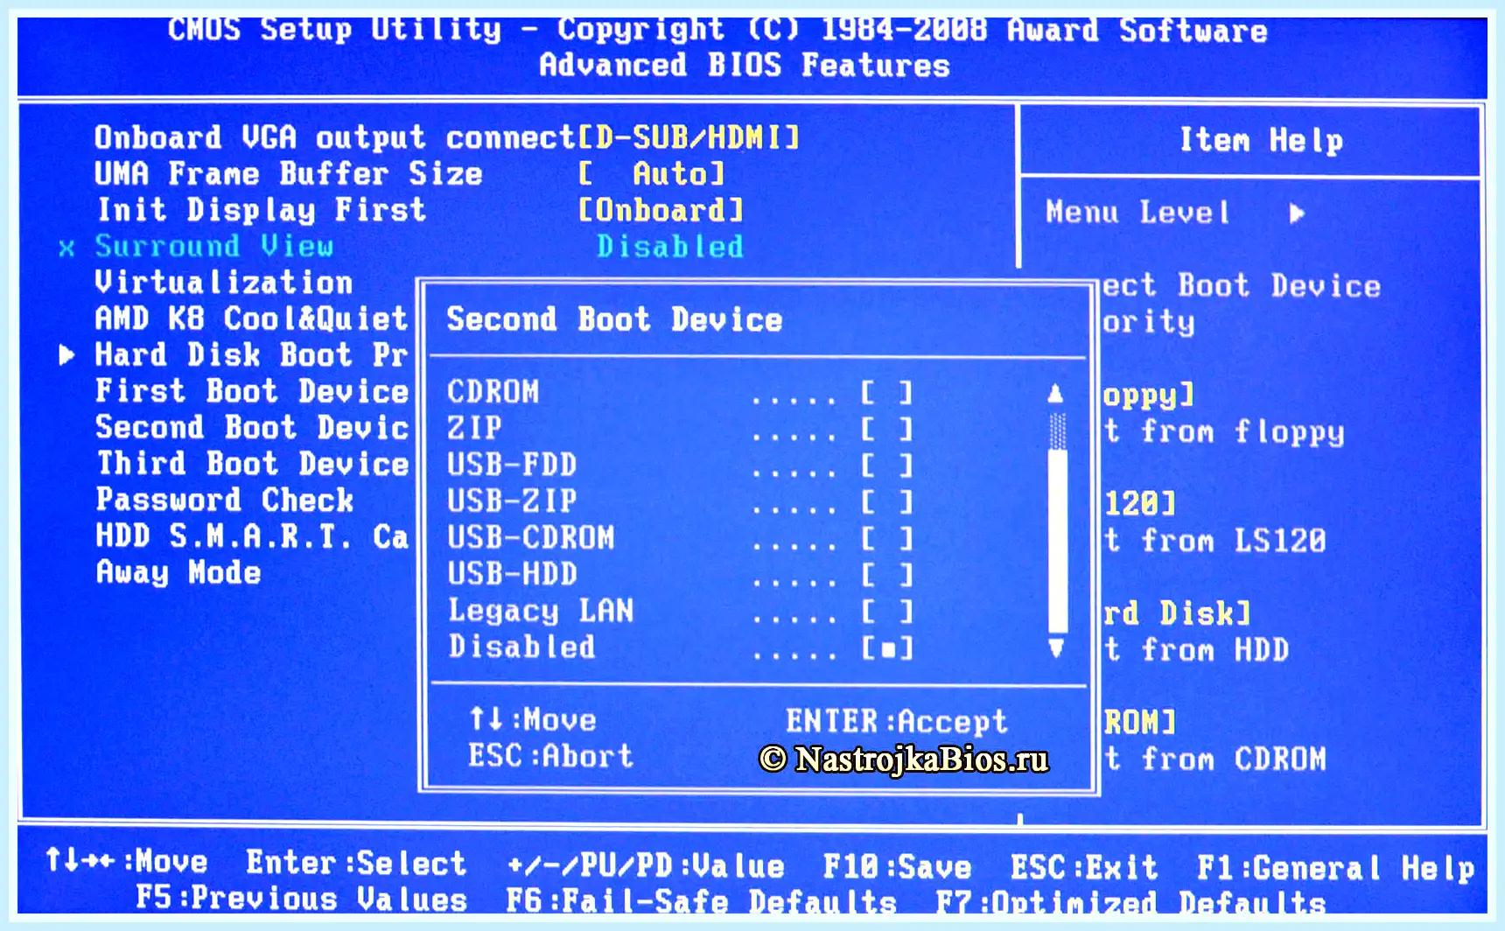Click the x marker beside Surround View

66,248
